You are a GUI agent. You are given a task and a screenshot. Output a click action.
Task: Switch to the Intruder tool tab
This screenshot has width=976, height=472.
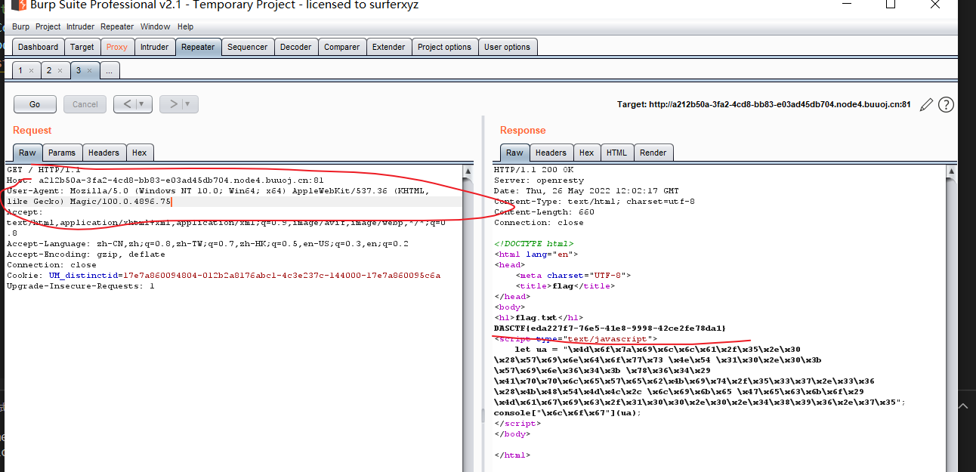click(155, 47)
